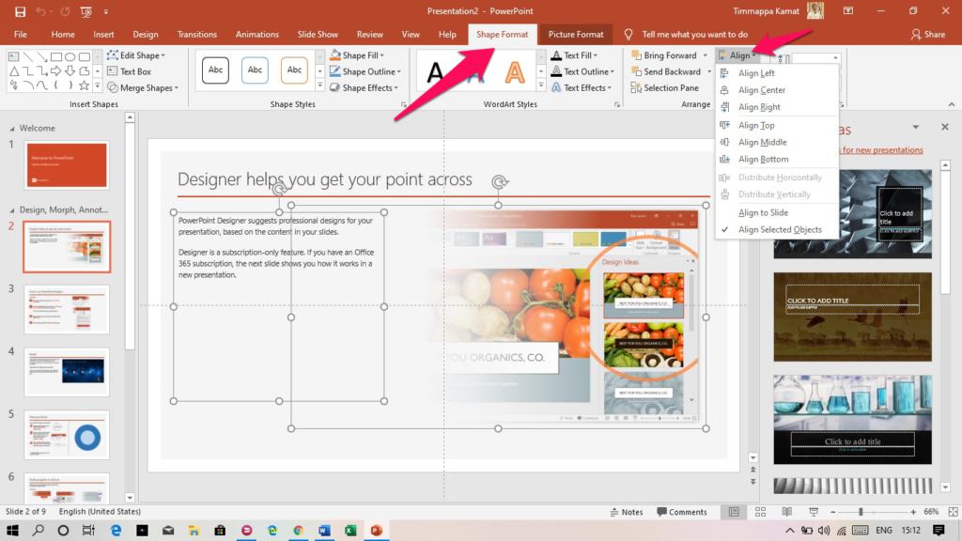The image size is (962, 541).
Task: Toggle Align Selected Objects in the Align menu
Action: coord(778,229)
